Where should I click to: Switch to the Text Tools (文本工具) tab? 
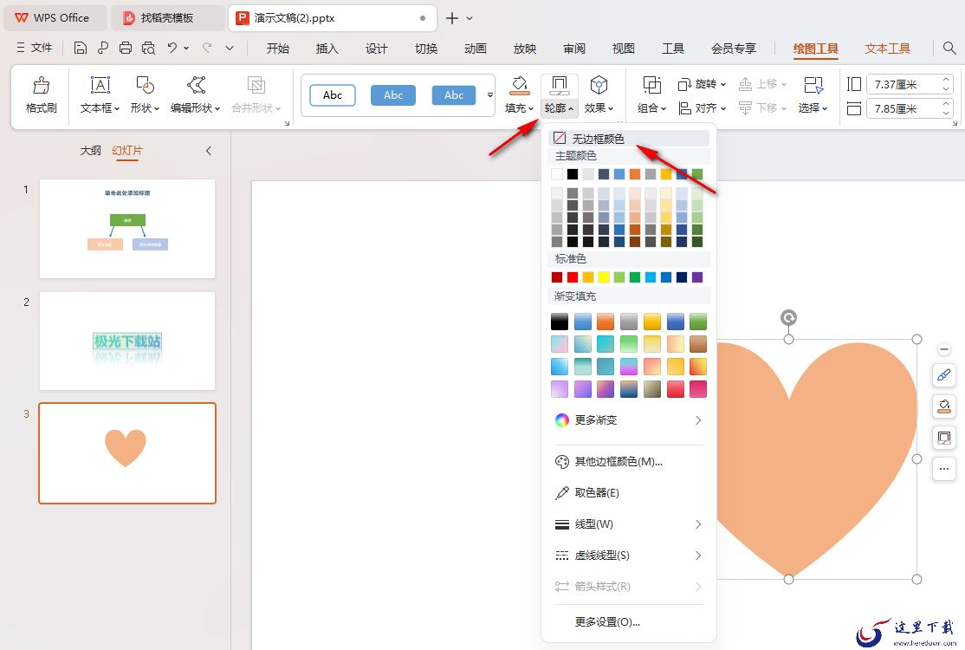click(x=887, y=49)
